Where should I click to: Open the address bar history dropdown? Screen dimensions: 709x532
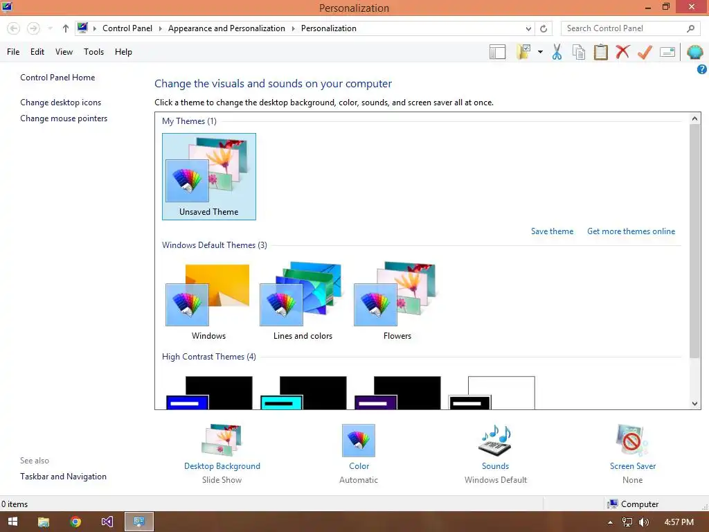(528, 28)
